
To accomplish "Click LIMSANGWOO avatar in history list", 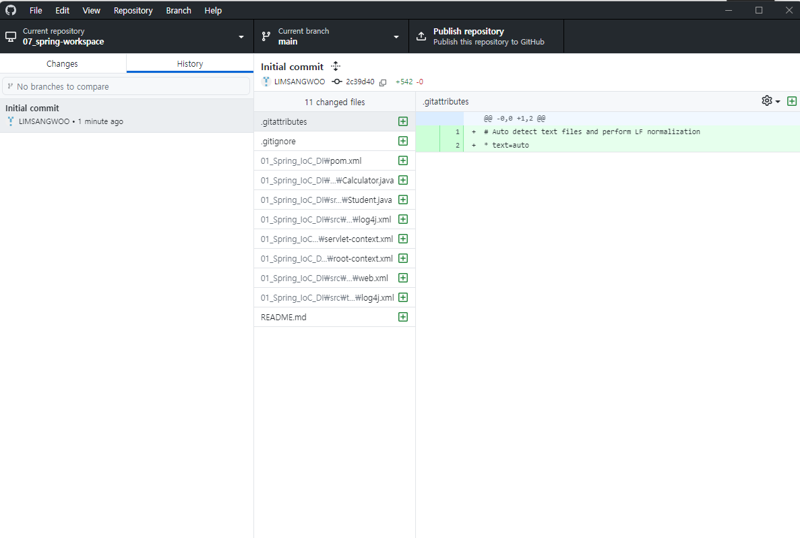I will tap(11, 121).
